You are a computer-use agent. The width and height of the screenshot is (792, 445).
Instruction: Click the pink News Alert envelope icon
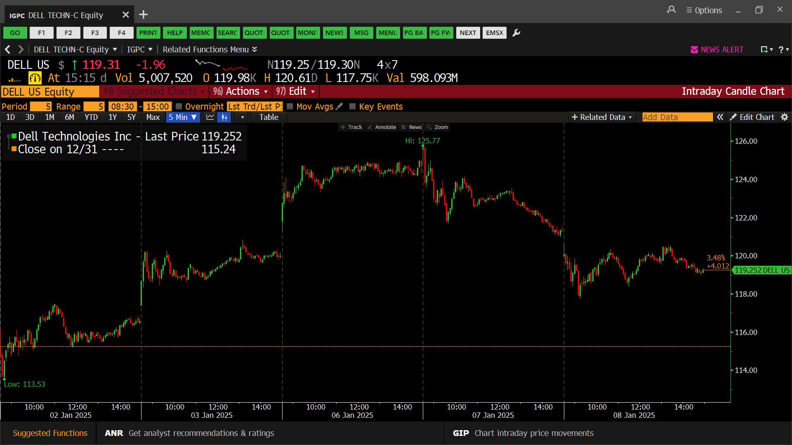click(694, 50)
